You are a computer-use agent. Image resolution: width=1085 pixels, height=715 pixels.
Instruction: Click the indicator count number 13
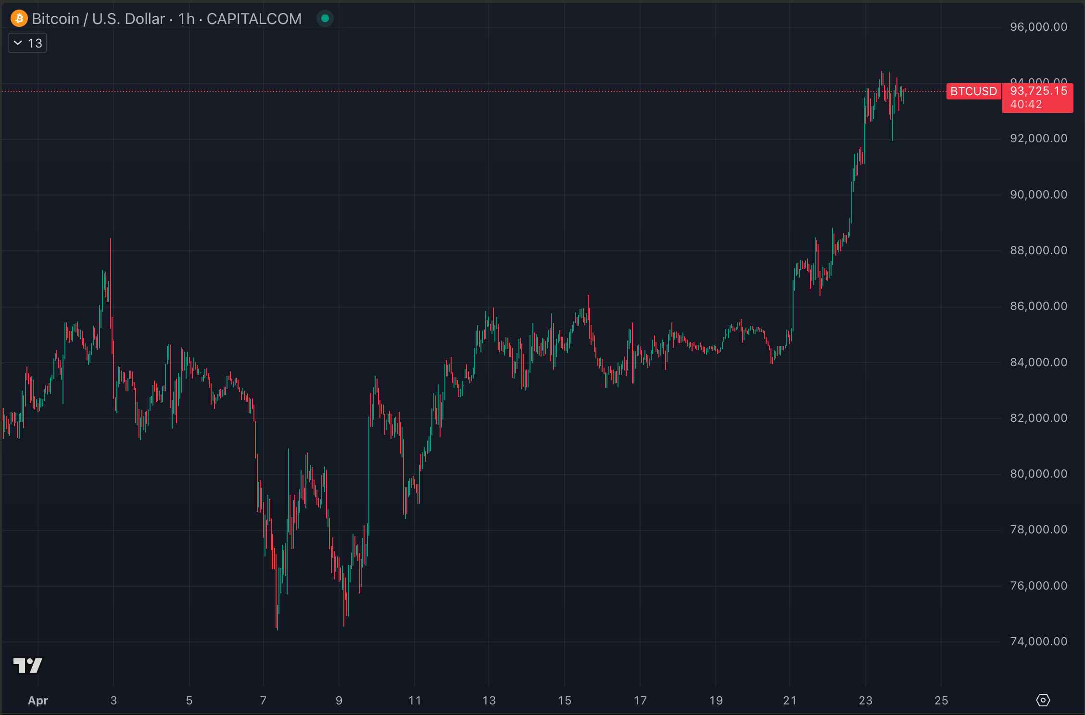(x=35, y=43)
